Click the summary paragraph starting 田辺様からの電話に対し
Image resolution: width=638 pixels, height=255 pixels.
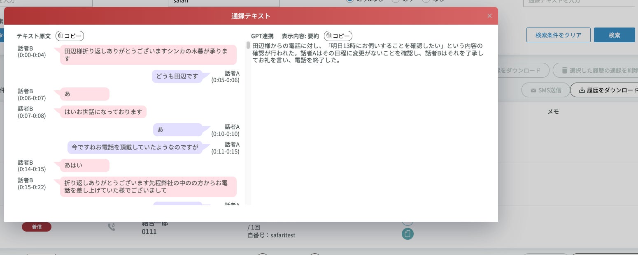(x=367, y=53)
